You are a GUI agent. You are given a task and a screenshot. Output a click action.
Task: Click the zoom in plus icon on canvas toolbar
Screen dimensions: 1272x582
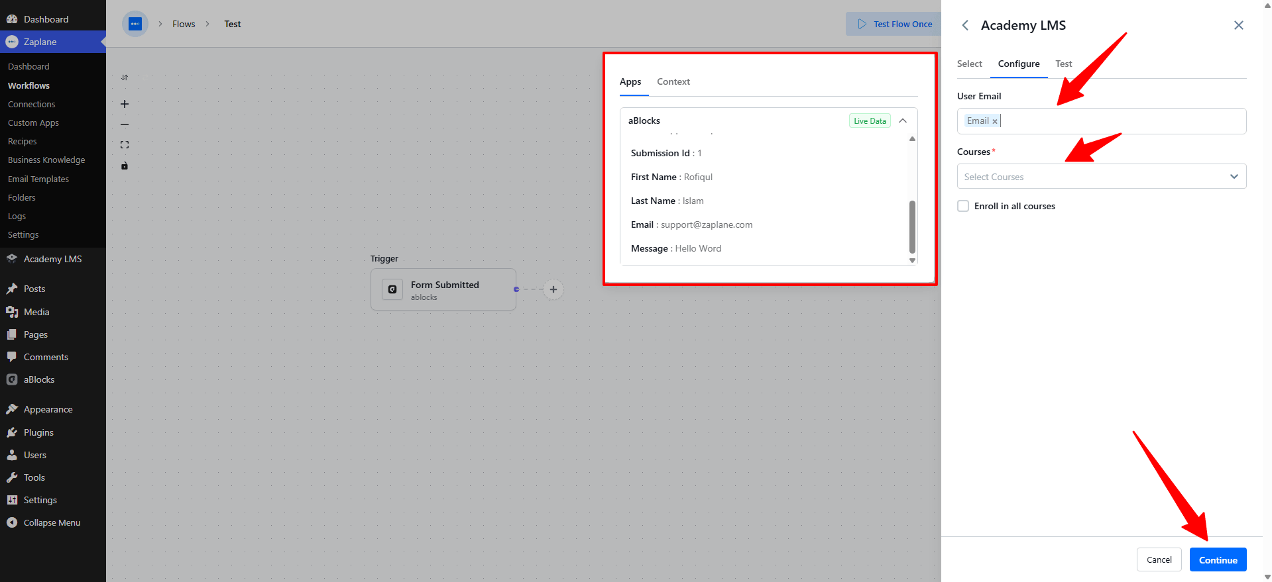(x=125, y=104)
